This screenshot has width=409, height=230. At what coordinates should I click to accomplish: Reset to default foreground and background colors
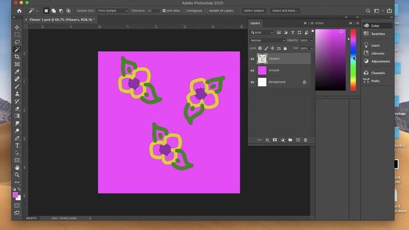point(14,189)
